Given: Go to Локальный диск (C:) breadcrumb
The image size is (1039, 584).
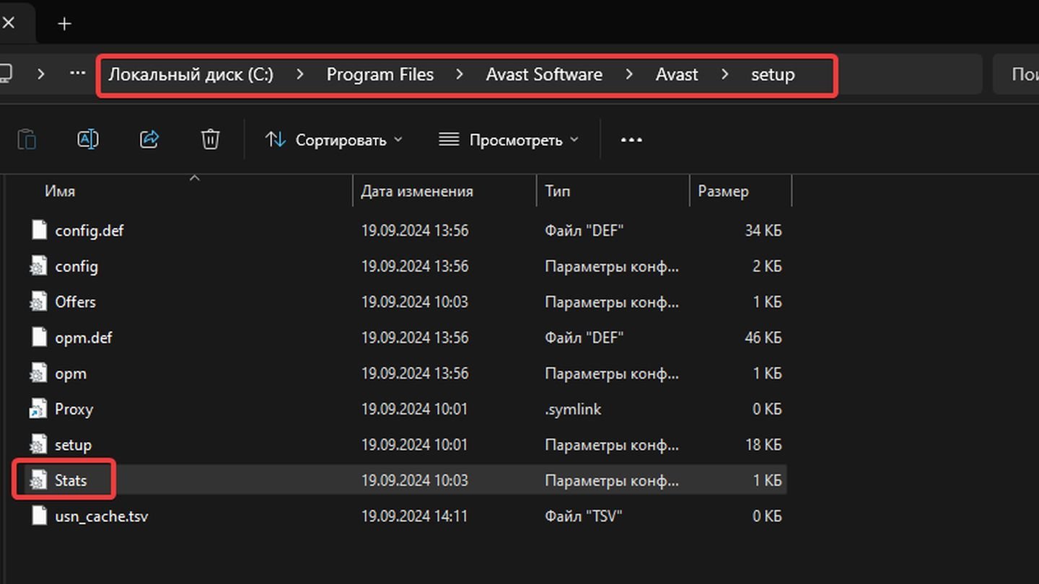Looking at the screenshot, I should pos(191,74).
